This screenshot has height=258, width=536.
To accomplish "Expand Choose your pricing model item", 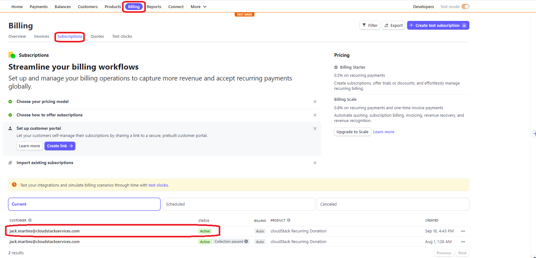I will tap(43, 102).
